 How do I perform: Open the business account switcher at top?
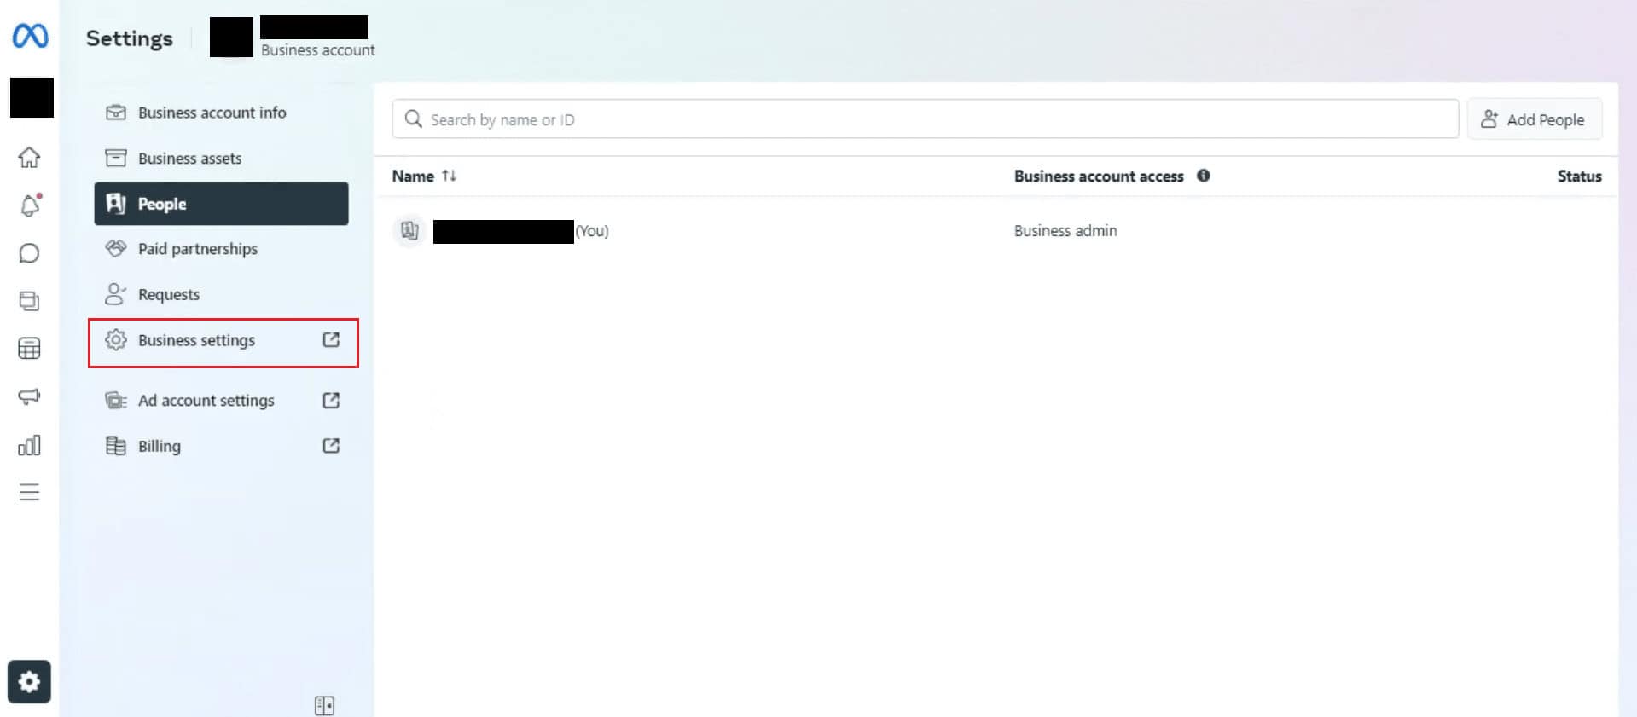pos(293,38)
